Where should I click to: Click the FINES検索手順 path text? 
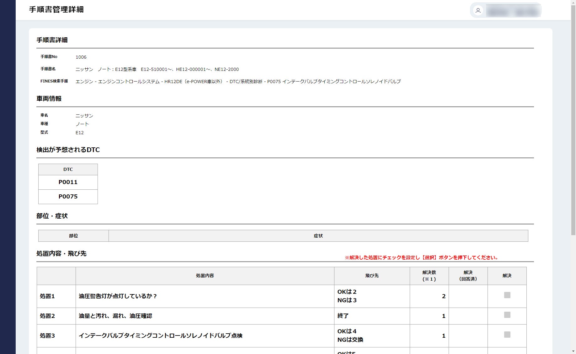coord(238,82)
